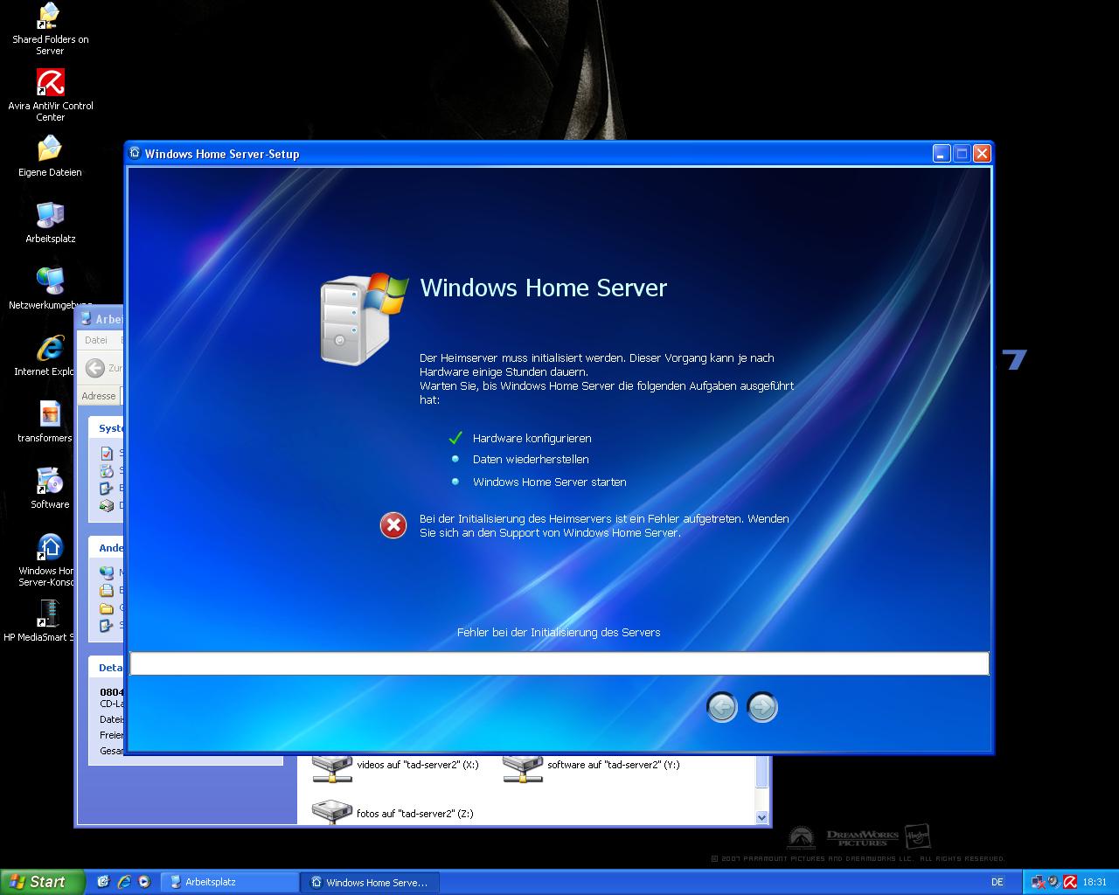Launch Windows Media Player from quick launch
The height and width of the screenshot is (895, 1119).
coord(144,882)
